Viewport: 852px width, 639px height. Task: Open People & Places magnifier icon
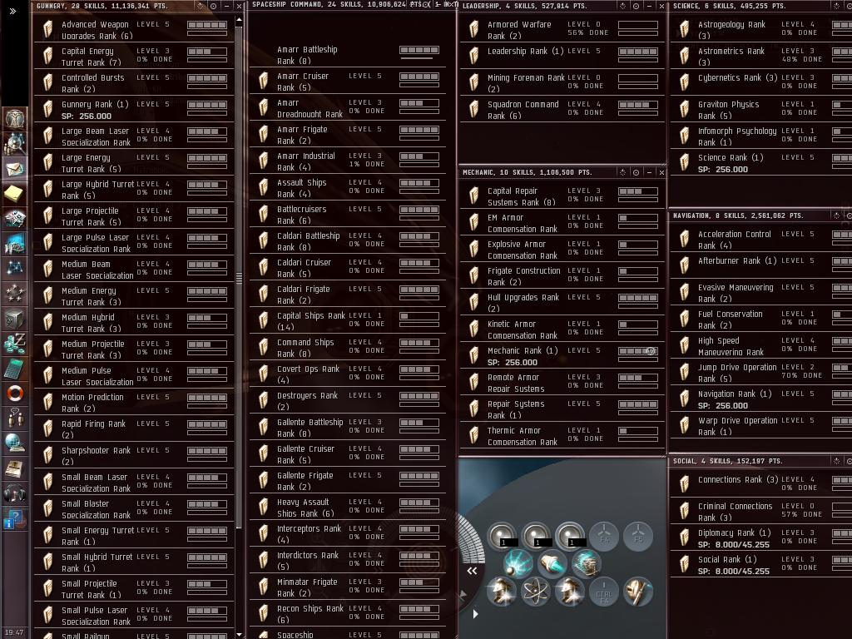point(15,143)
